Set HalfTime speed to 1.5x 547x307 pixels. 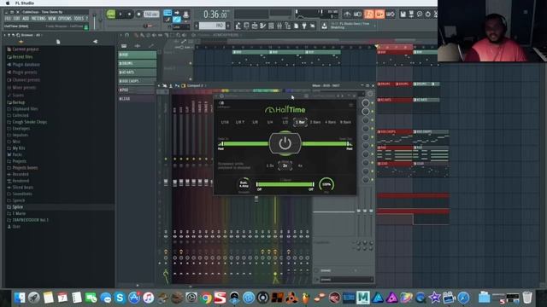[x=270, y=165]
